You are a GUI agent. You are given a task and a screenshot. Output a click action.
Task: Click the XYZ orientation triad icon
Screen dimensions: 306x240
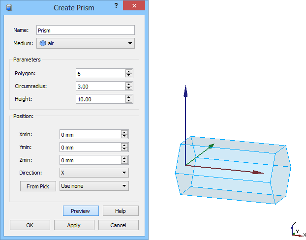299,230
